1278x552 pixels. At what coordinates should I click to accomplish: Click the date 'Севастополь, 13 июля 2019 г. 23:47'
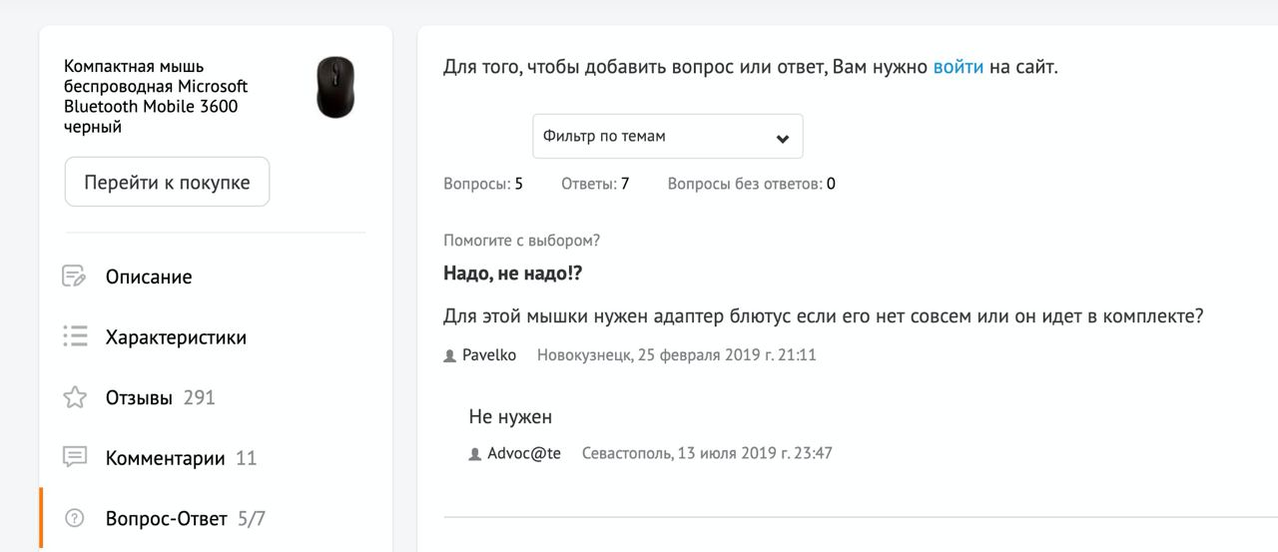pos(707,453)
